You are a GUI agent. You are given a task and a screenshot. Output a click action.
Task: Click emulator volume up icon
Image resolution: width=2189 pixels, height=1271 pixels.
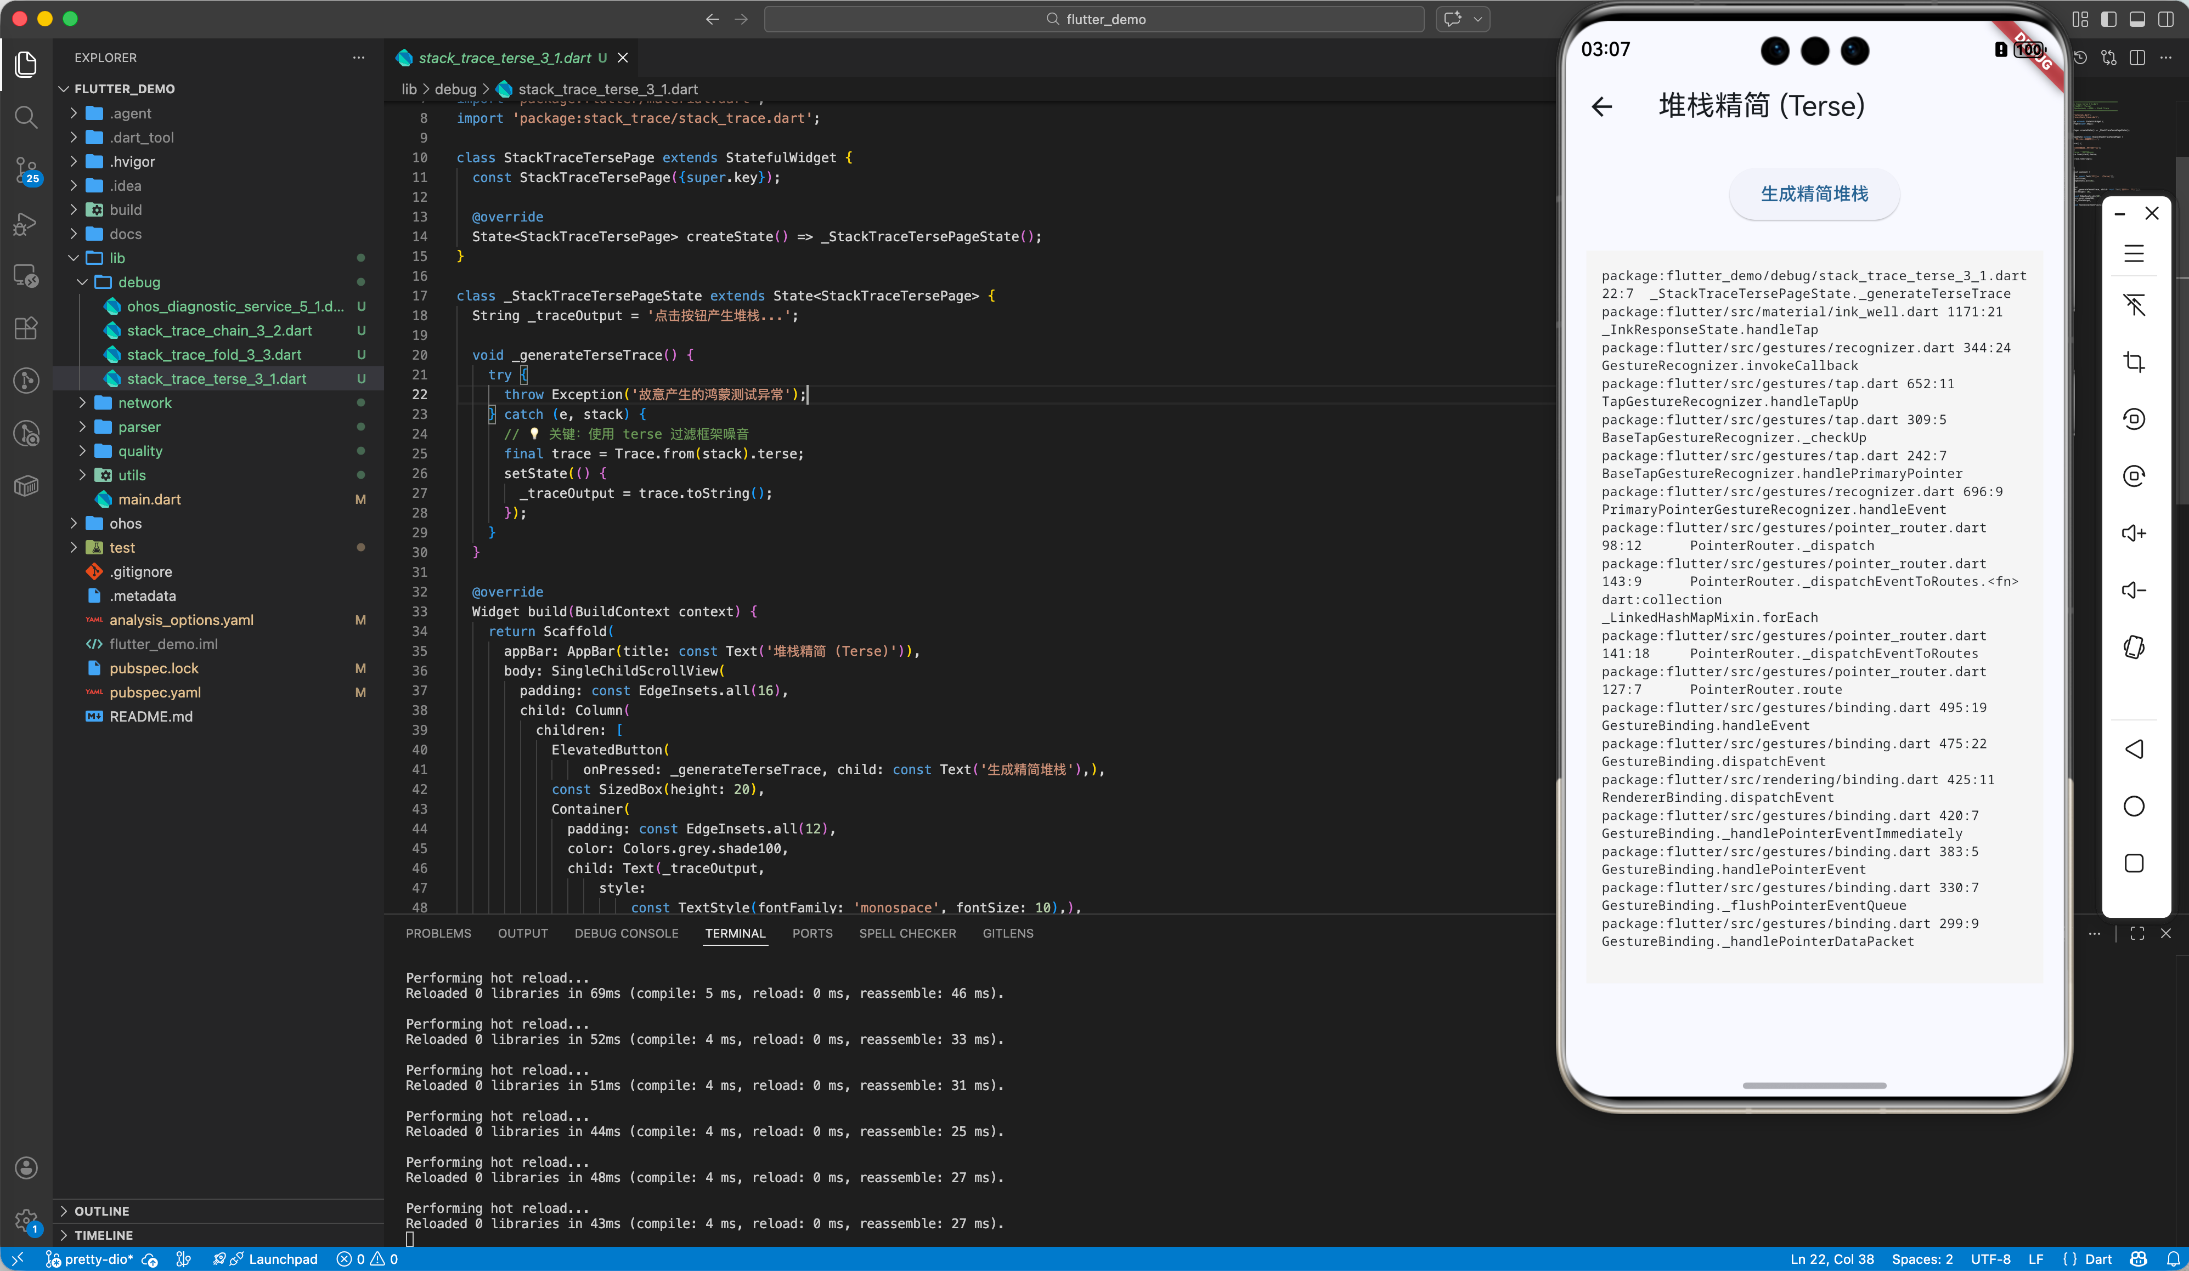coord(2134,533)
